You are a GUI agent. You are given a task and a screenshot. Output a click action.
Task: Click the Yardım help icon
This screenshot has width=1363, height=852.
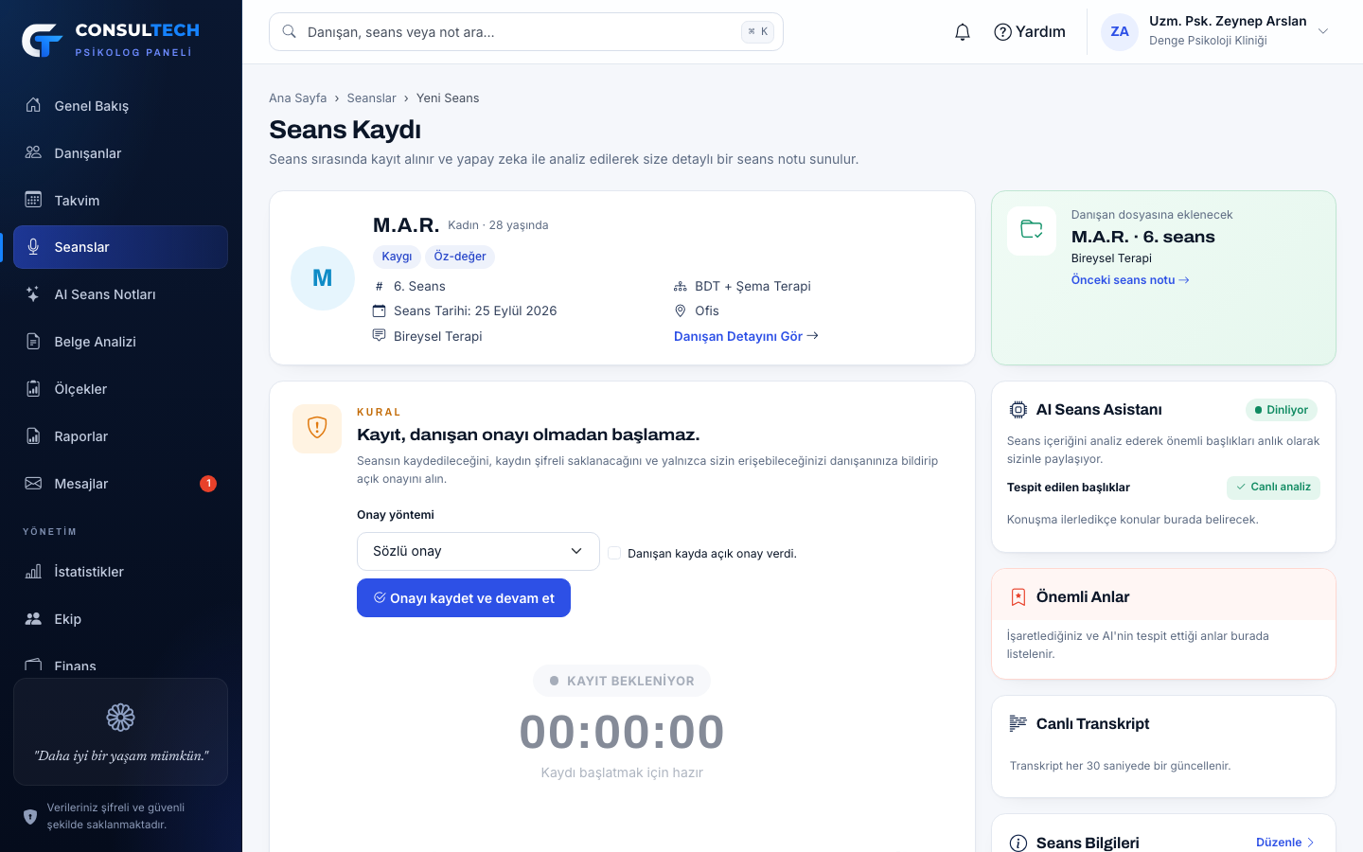(1002, 32)
